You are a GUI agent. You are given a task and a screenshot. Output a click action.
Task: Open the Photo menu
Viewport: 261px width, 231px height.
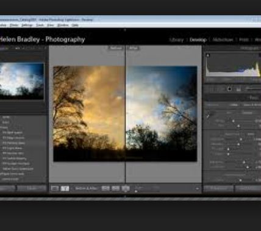[14, 25]
